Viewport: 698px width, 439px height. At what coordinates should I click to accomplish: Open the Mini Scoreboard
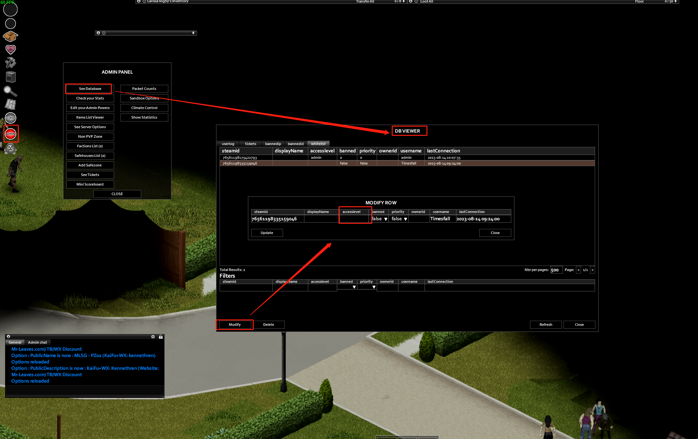pos(90,184)
